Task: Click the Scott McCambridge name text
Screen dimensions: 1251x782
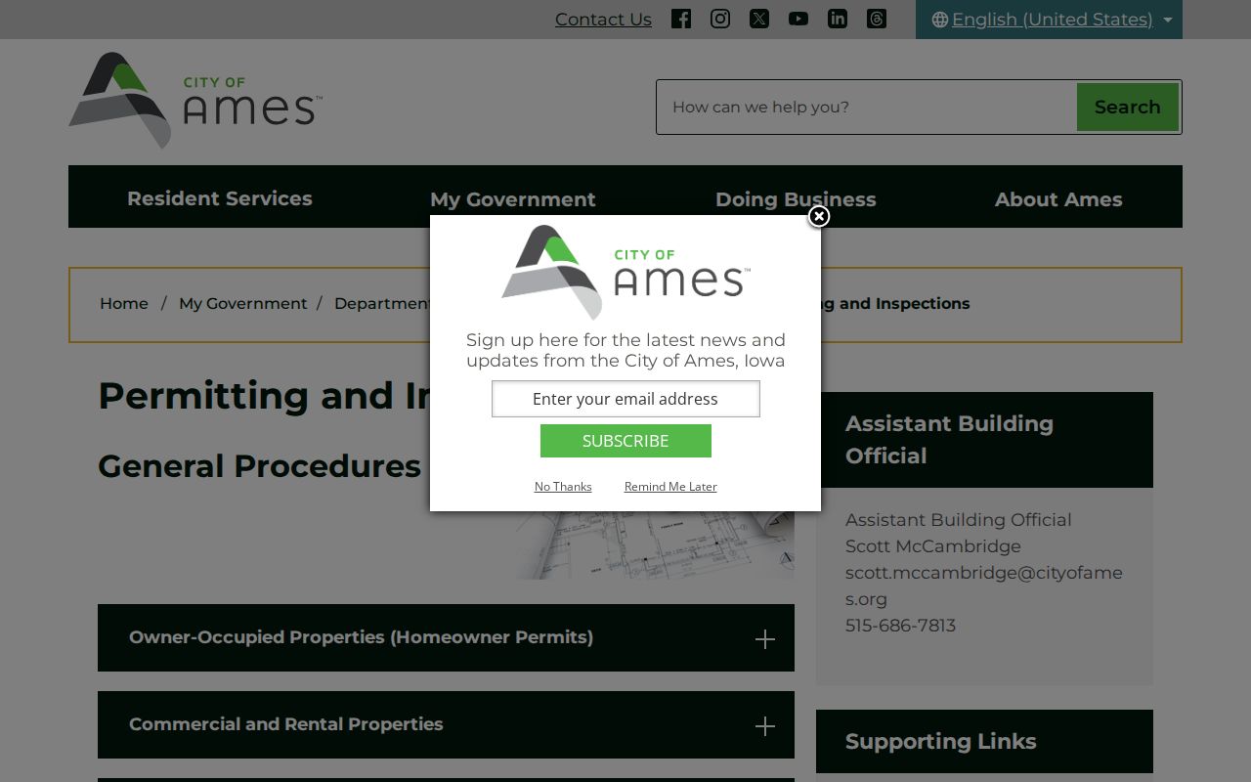Action: [x=932, y=546]
